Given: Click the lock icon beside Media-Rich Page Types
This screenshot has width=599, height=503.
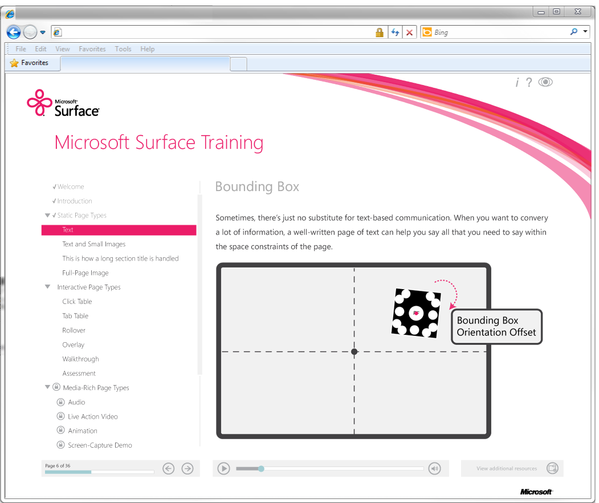Looking at the screenshot, I should pos(56,387).
